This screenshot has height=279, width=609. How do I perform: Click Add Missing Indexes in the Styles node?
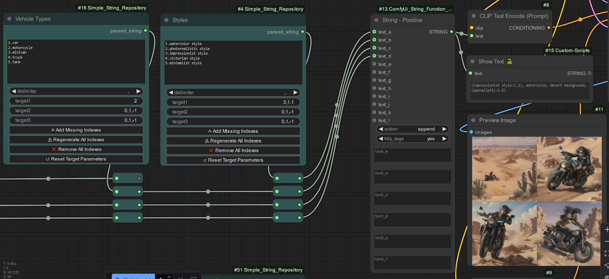coord(233,131)
